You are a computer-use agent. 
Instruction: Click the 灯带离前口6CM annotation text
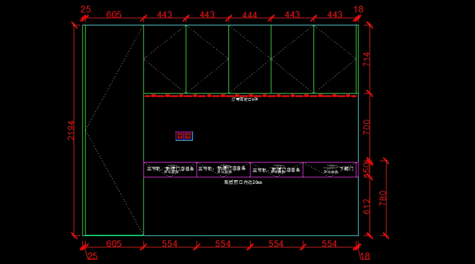click(x=245, y=99)
